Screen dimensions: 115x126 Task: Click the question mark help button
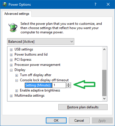click(x=95, y=4)
